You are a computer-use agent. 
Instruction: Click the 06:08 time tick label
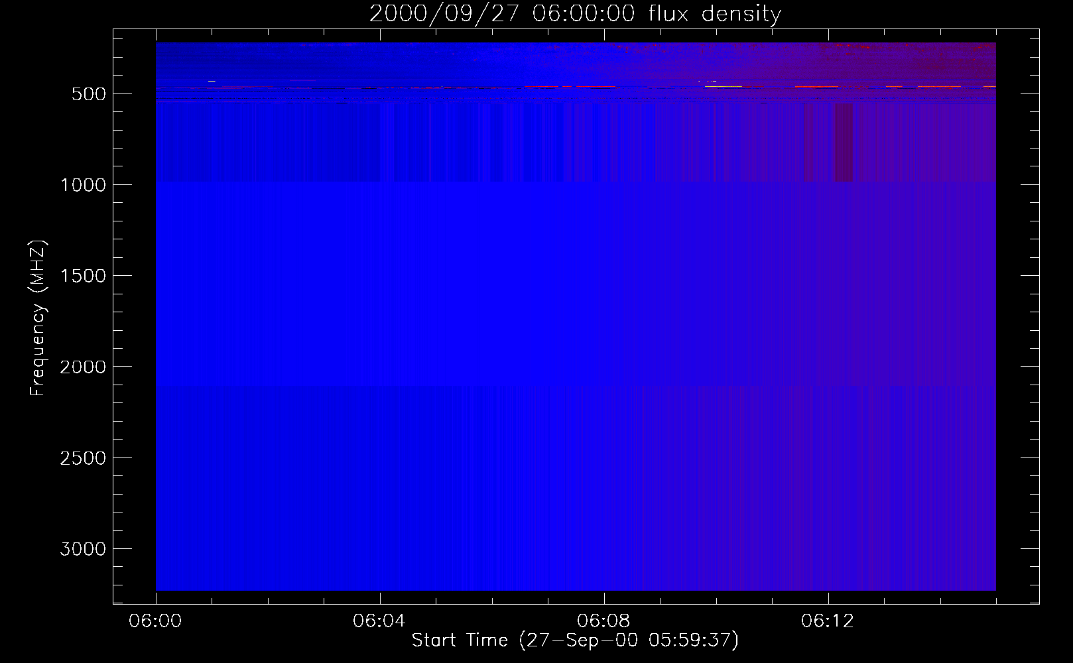point(603,621)
